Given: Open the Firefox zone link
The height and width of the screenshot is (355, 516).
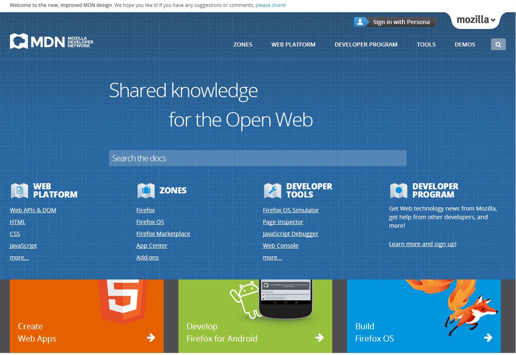Looking at the screenshot, I should tap(146, 210).
